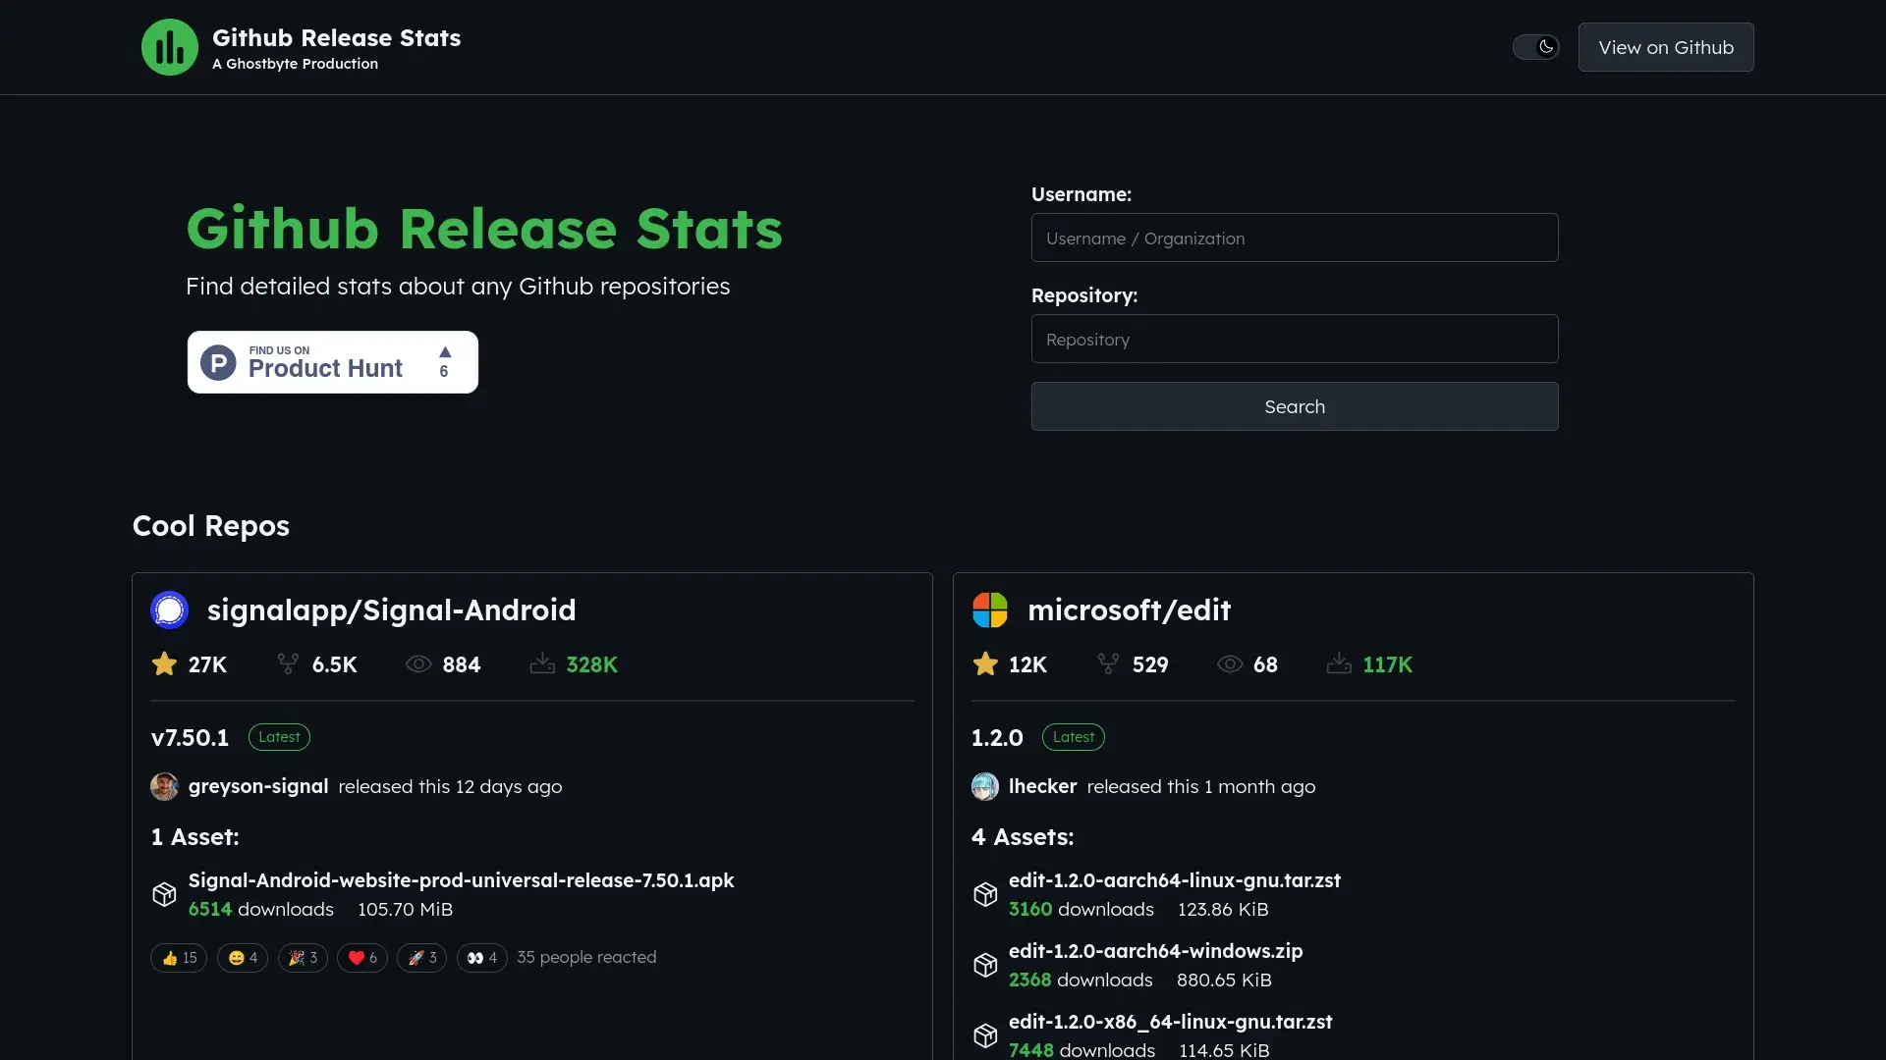Click the View on Github button

1666,47
